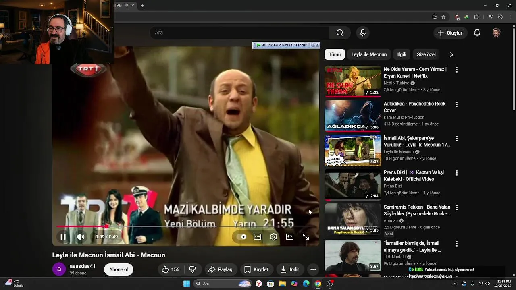Click the page vertical scrollbar
Viewport: 516px width, 290px height.
point(514,68)
